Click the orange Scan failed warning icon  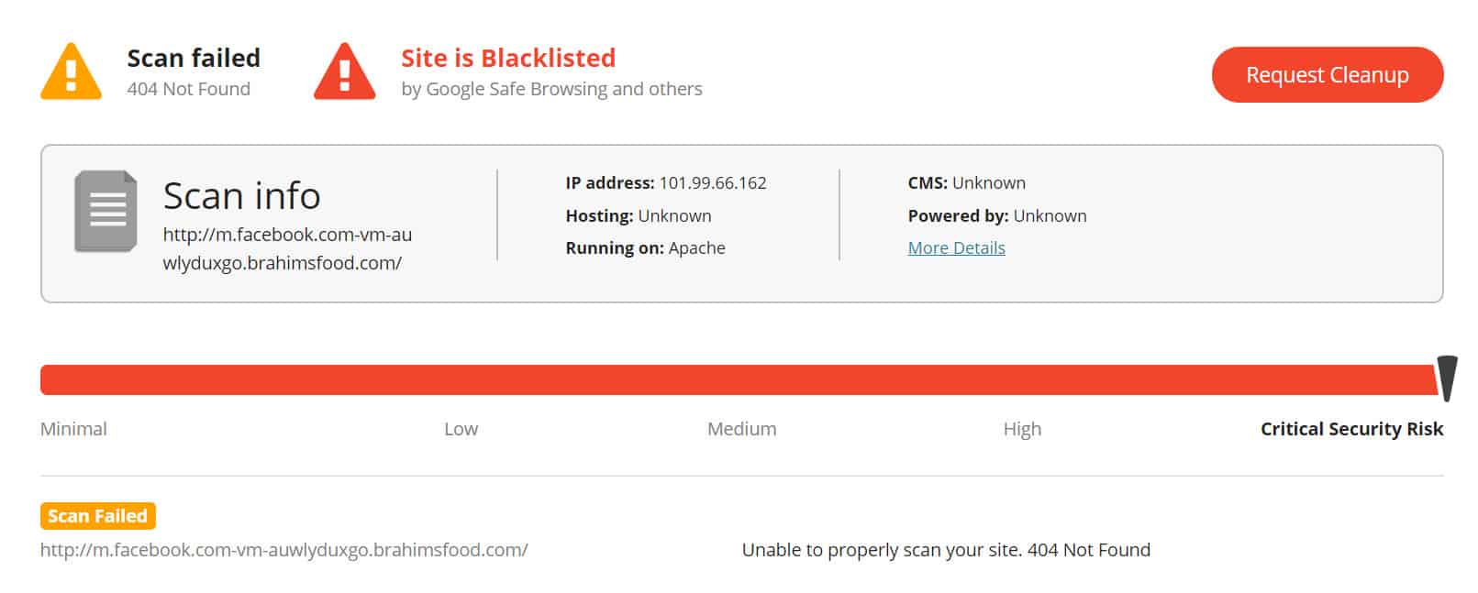71,71
